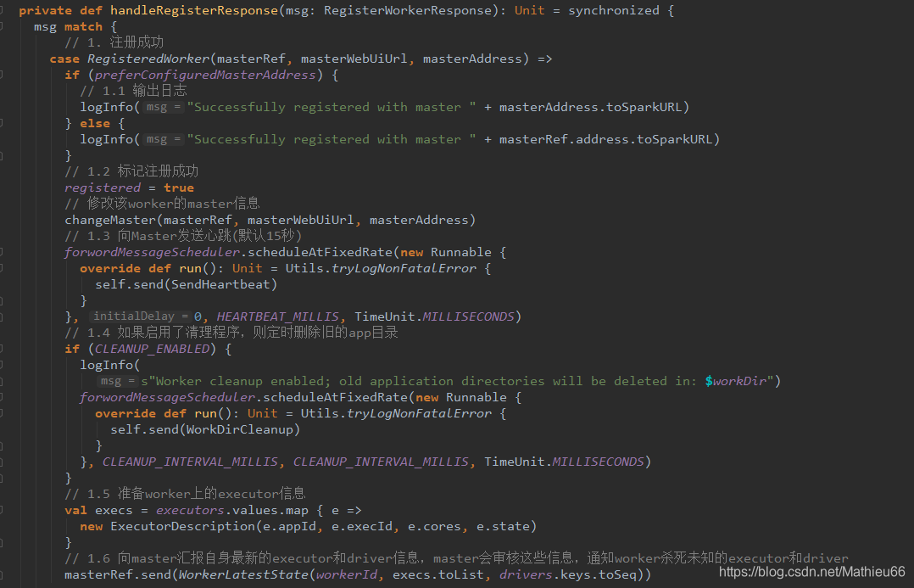Click the private keyword
The width and height of the screenshot is (914, 588).
click(x=46, y=10)
